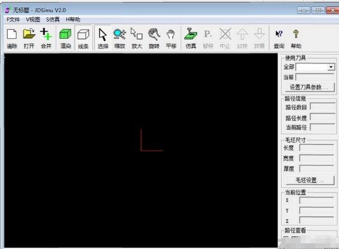Switch to 渲染 rendered green cube view
The height and width of the screenshot is (249, 339).
(66, 38)
